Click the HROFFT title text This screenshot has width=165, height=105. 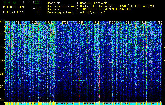point(16,2)
